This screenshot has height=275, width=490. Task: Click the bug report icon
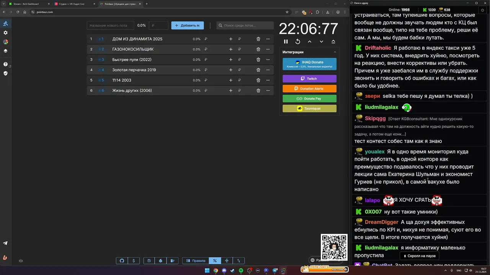tap(161, 261)
